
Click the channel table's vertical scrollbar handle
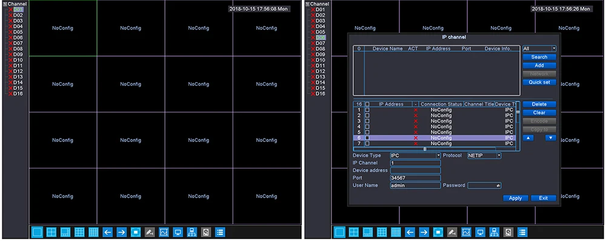pyautogui.click(x=518, y=112)
